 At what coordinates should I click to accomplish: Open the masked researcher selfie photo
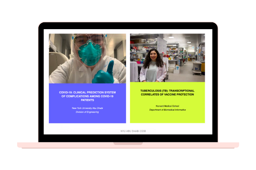coord(87,58)
